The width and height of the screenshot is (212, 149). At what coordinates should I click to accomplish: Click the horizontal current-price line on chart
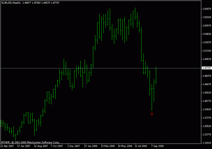pos(101,68)
